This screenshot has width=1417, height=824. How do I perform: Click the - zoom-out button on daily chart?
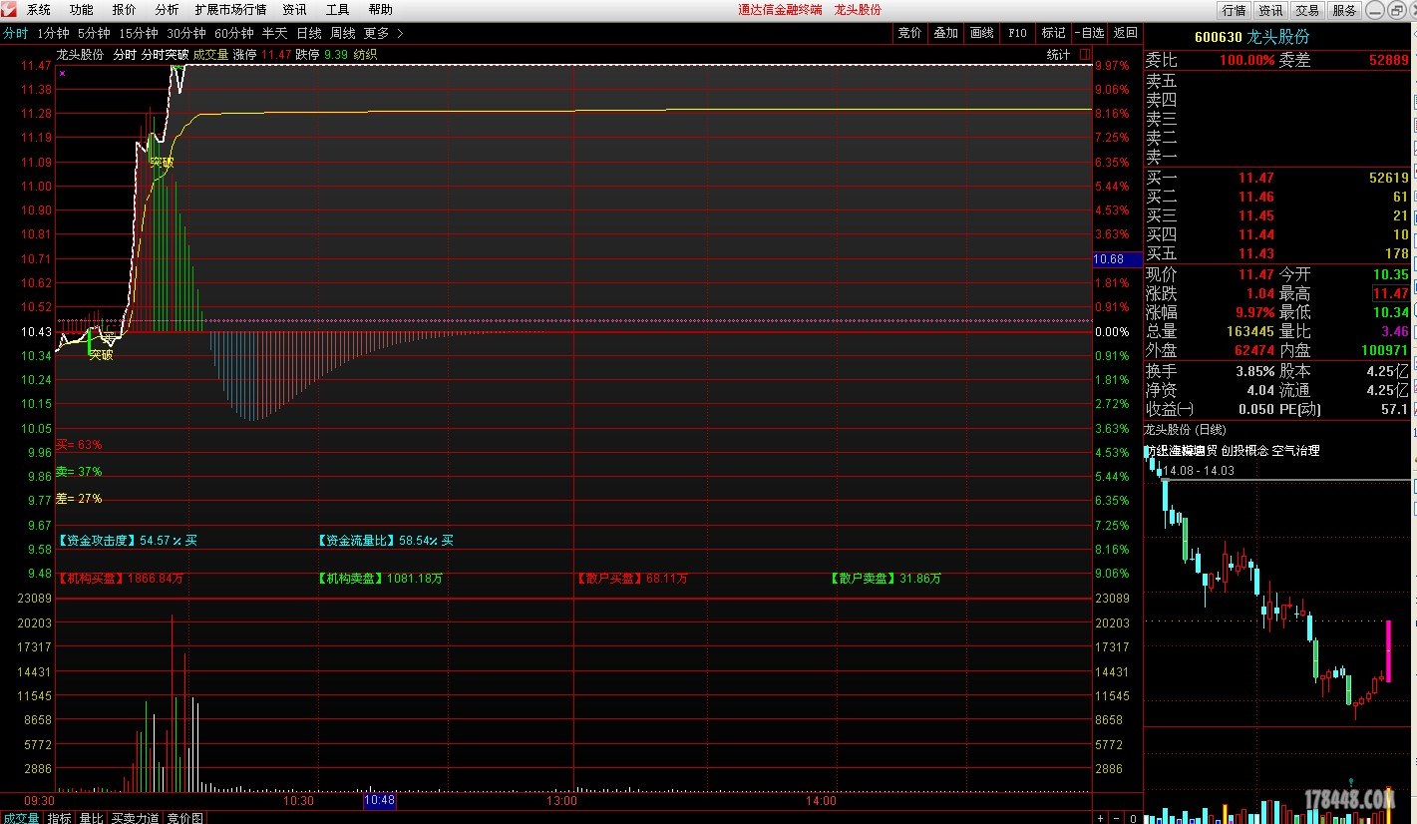coord(1117,818)
